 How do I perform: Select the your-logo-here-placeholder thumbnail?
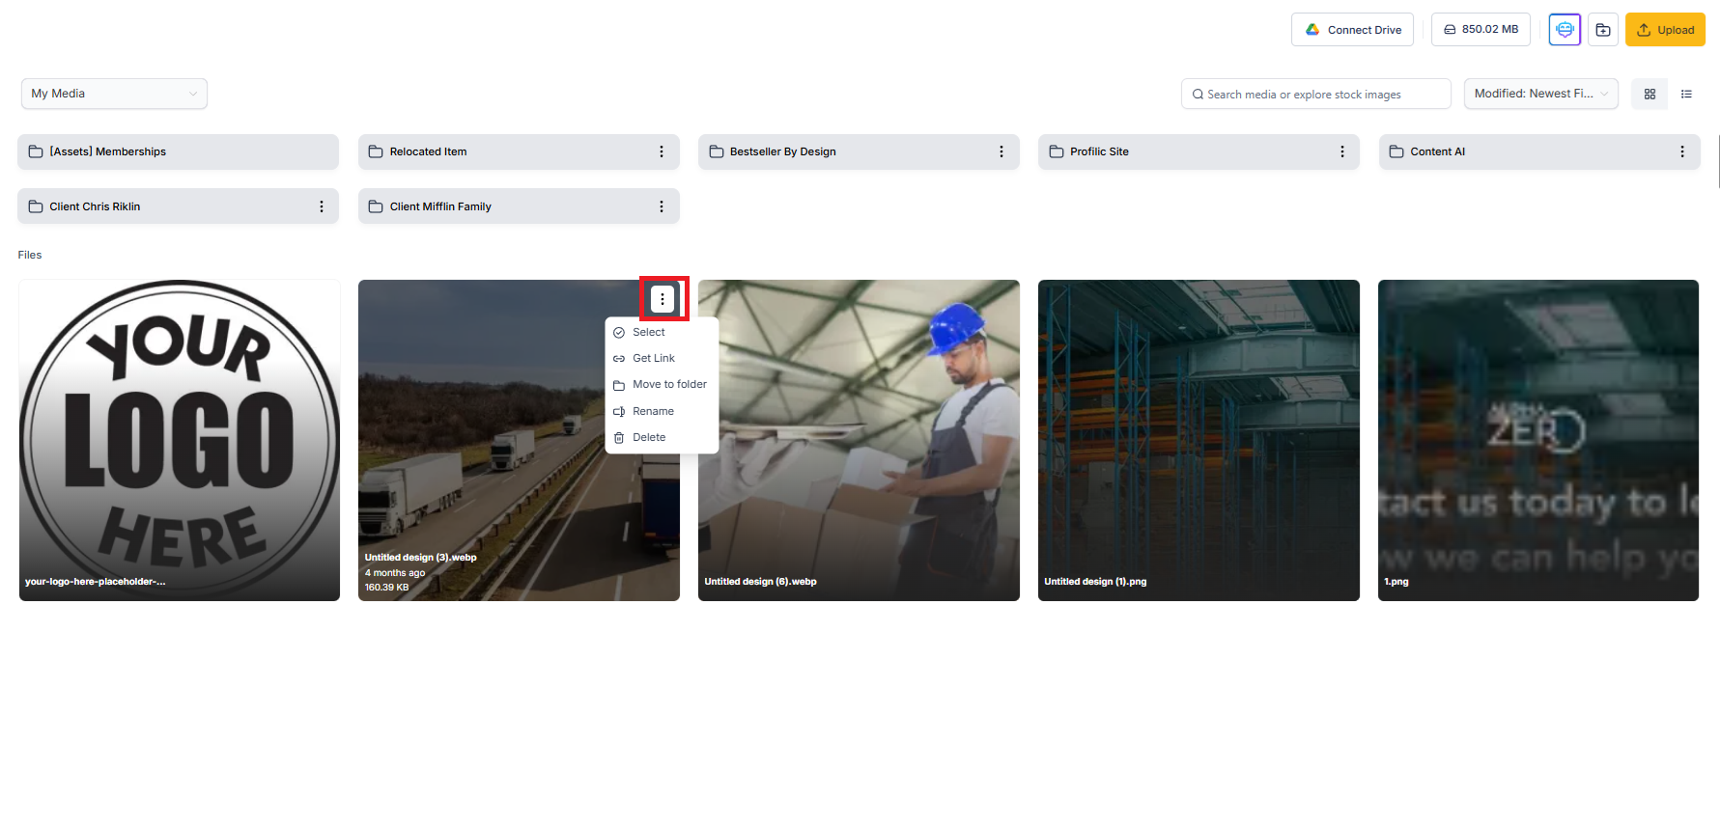(x=180, y=440)
